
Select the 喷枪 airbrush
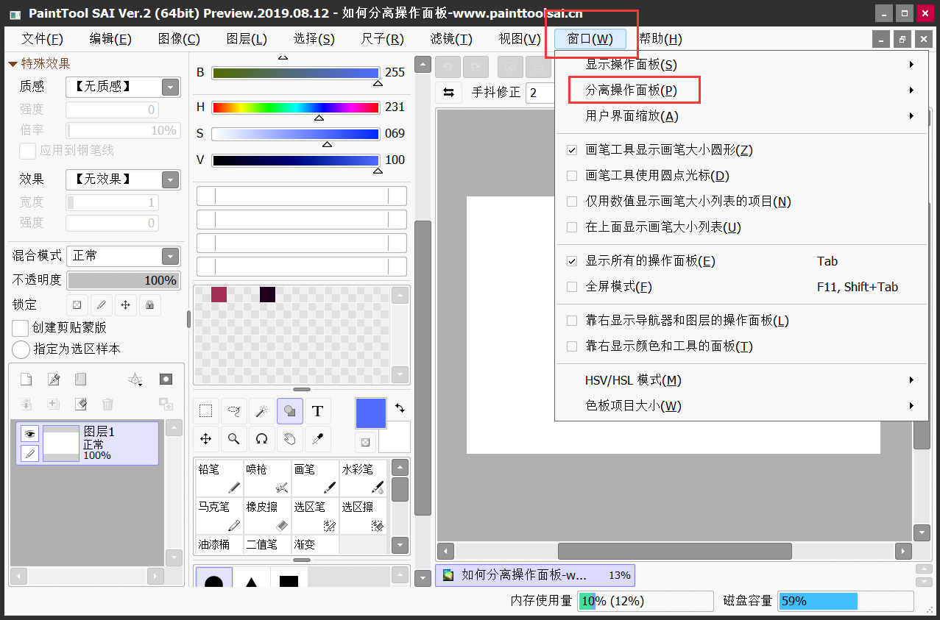tap(267, 479)
